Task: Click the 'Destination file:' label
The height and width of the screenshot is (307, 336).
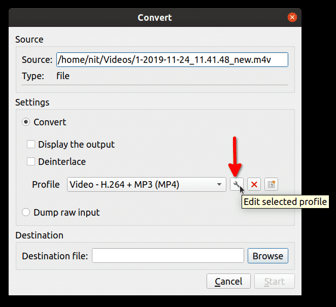Action: click(x=55, y=256)
